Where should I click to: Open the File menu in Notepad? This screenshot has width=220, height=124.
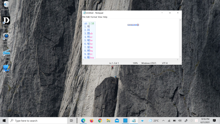coord(84,17)
